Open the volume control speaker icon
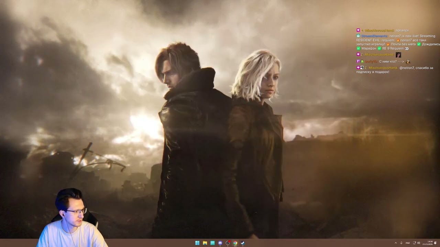The width and height of the screenshot is (440, 247). 418,243
